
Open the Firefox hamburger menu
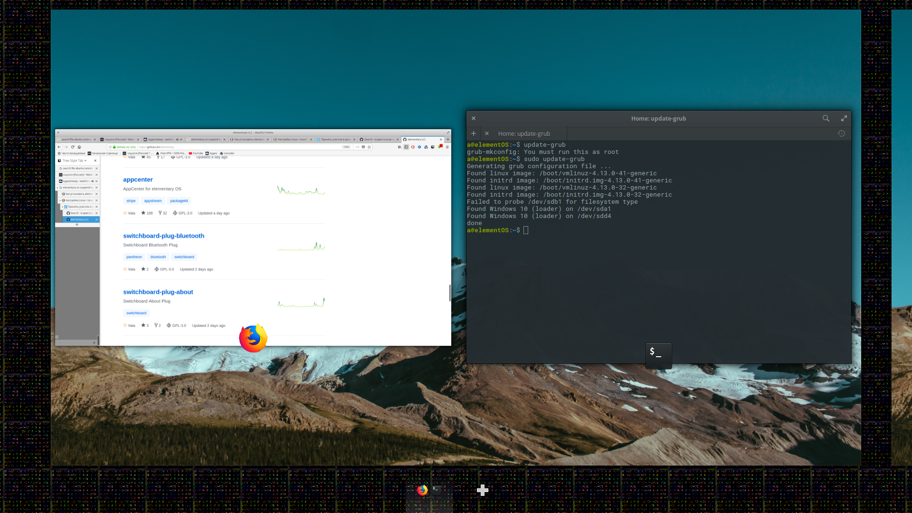click(447, 147)
